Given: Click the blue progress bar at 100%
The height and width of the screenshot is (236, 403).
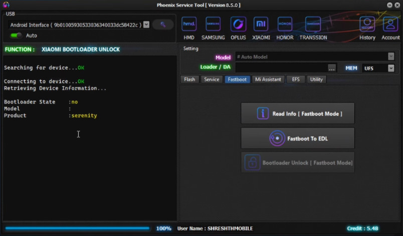Looking at the screenshot, I should coord(77,228).
